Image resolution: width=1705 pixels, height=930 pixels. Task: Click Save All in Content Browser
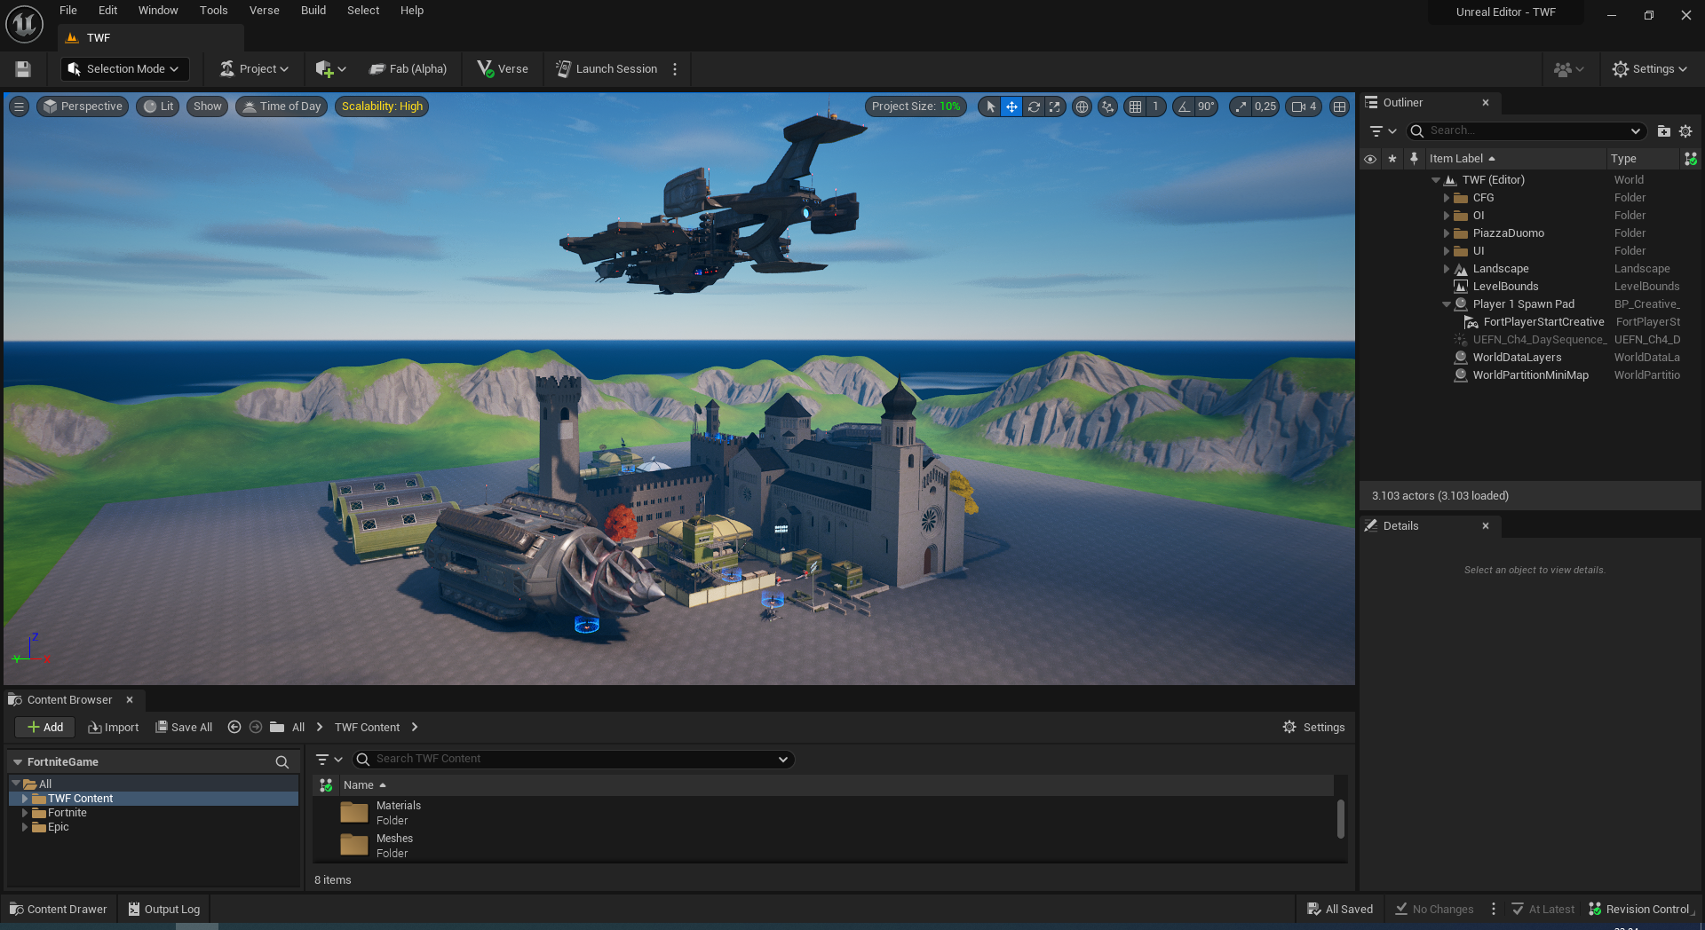click(x=184, y=728)
